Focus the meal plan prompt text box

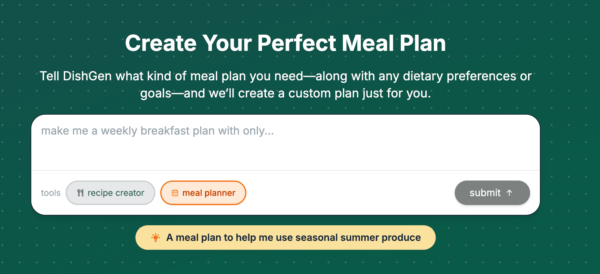[x=285, y=143]
